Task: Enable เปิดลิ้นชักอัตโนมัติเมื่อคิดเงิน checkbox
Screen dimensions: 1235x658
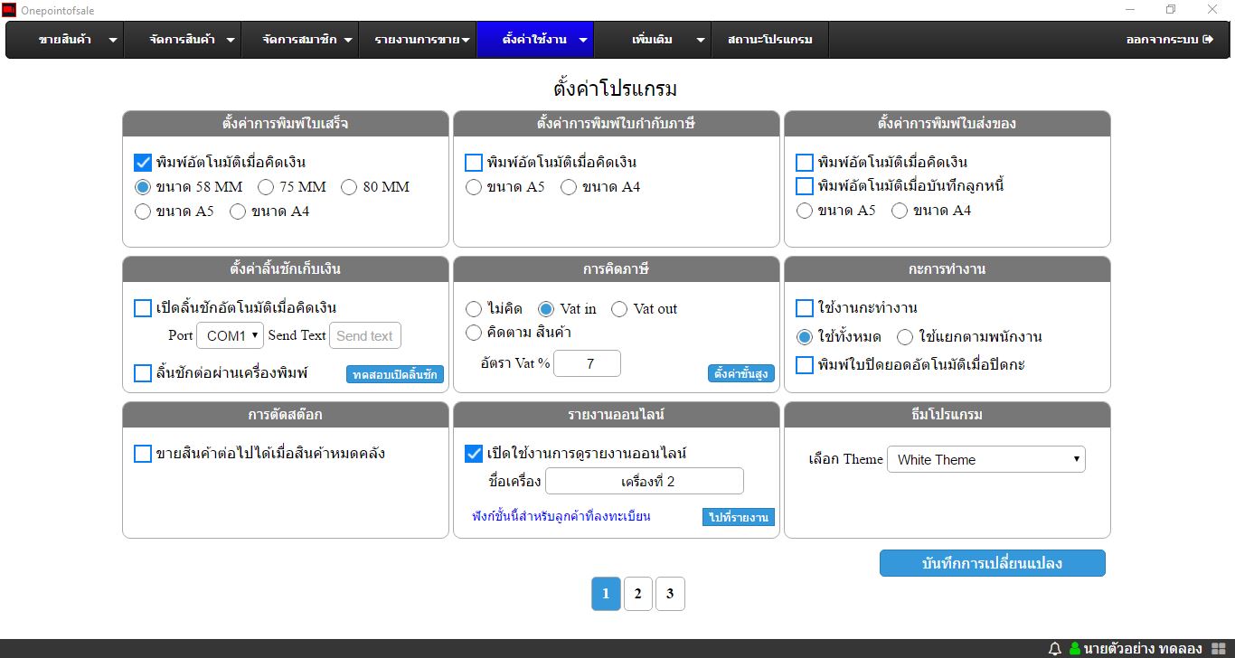Action: (142, 308)
